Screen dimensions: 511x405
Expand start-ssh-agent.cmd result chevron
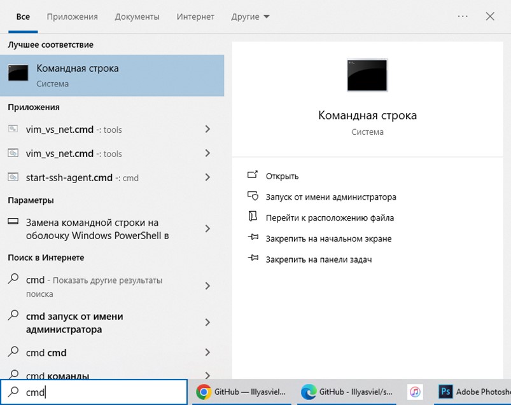click(x=207, y=178)
